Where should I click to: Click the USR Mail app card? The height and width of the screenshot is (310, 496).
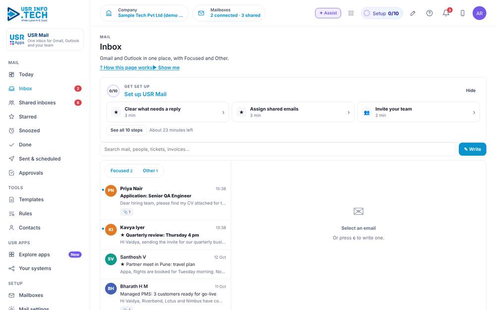45,40
